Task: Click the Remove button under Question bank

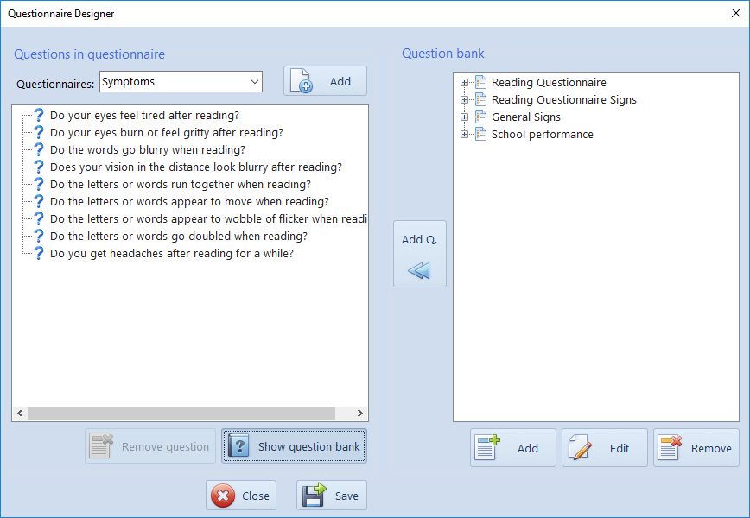Action: point(696,448)
